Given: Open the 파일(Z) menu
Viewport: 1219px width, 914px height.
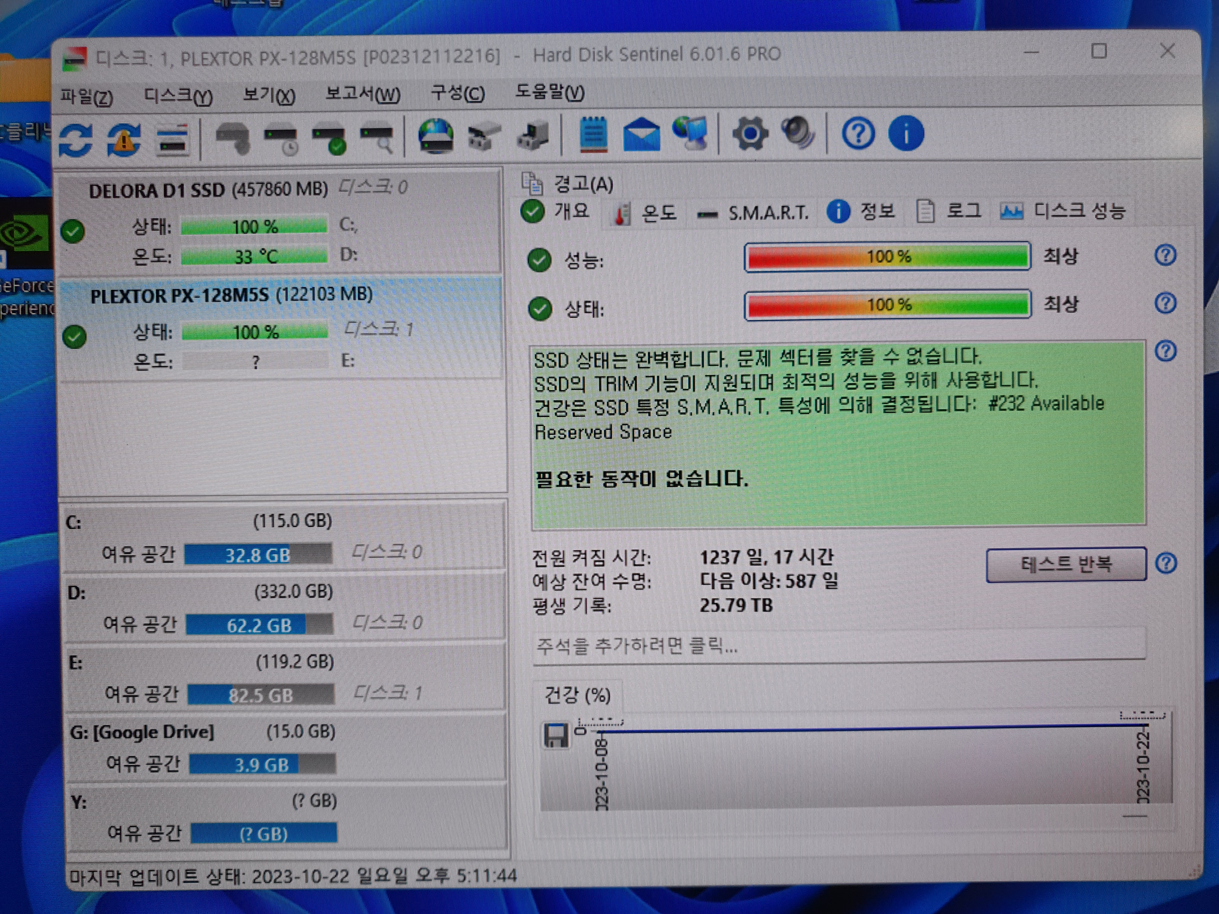Looking at the screenshot, I should click(86, 97).
